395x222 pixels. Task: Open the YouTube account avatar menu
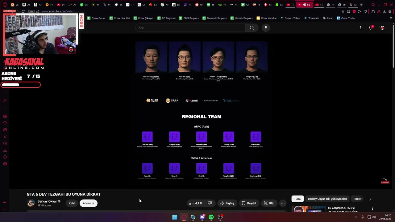point(382,28)
